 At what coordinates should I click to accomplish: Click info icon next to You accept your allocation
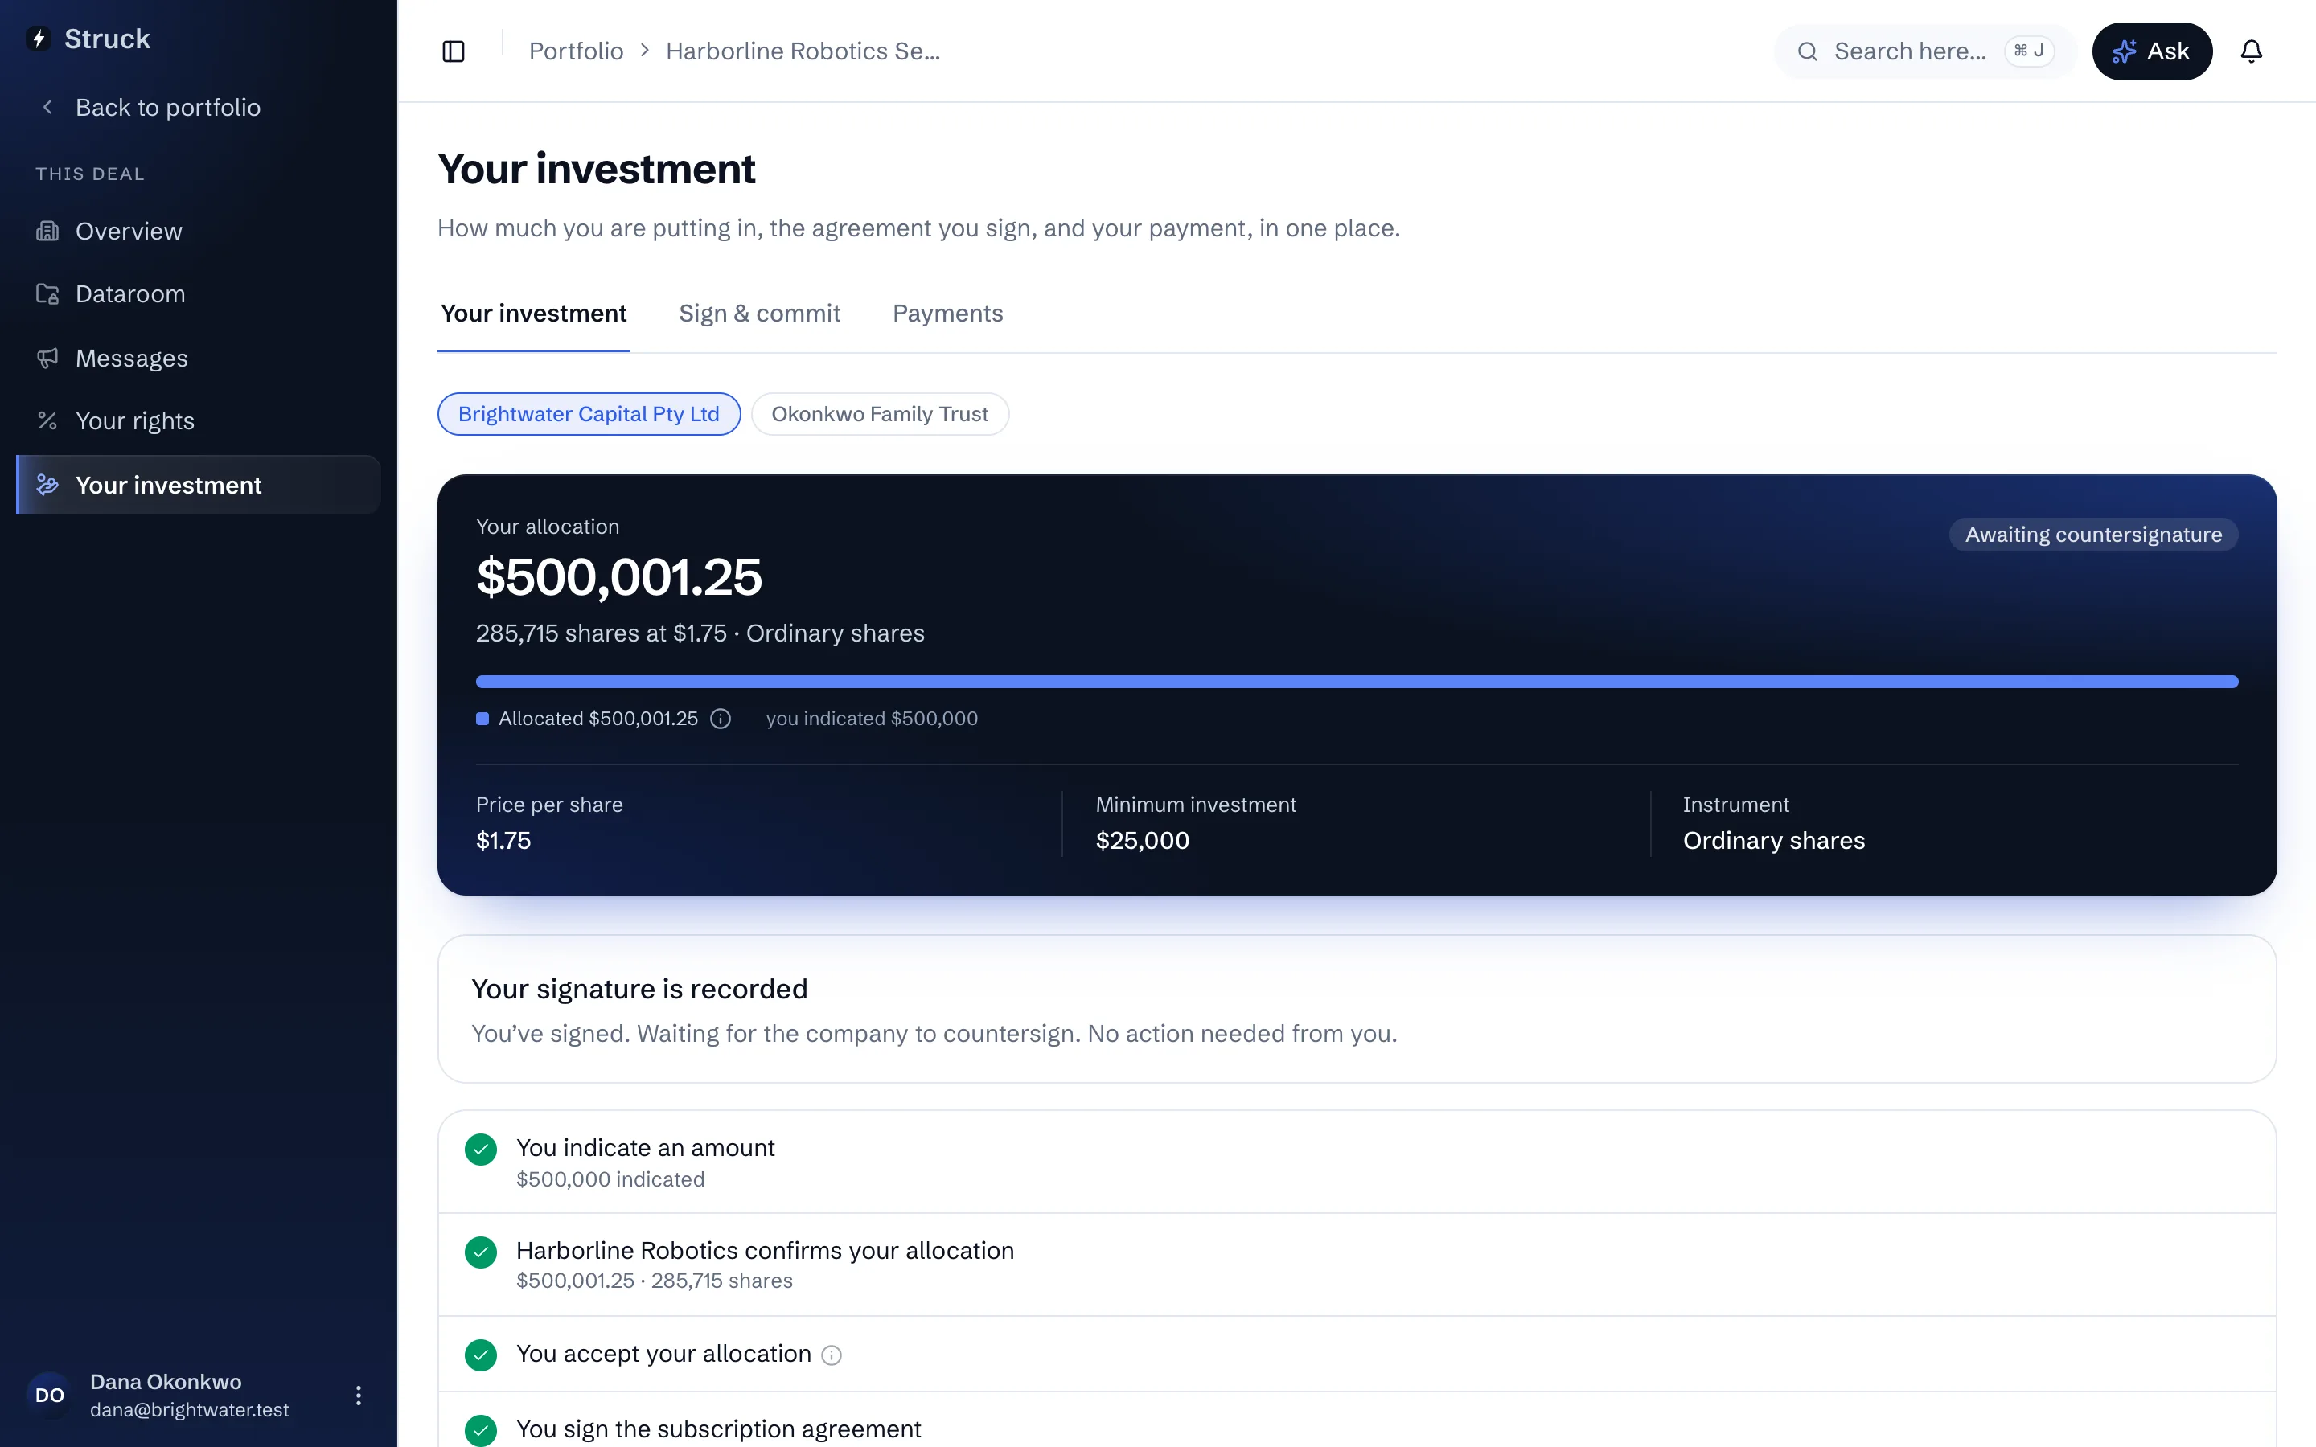tap(832, 1355)
